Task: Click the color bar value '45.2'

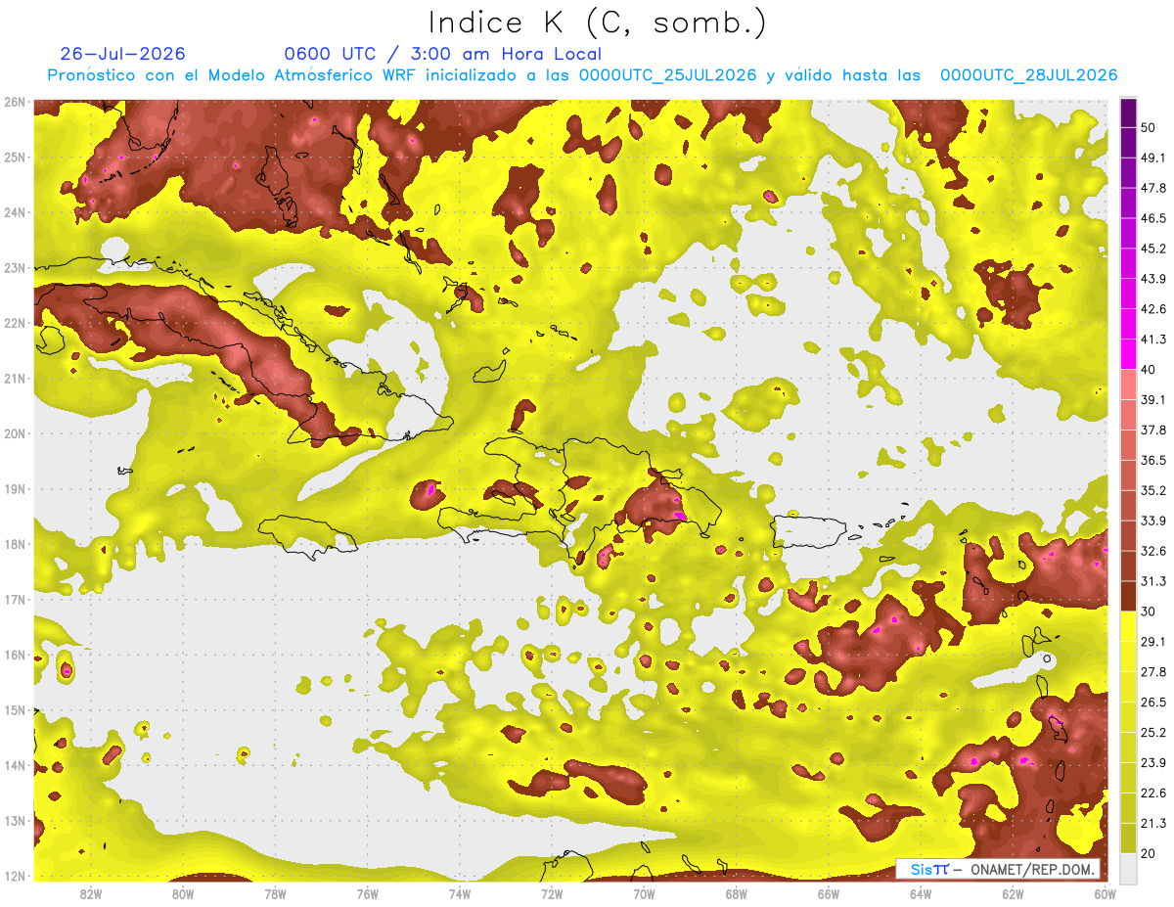Action: (1153, 249)
